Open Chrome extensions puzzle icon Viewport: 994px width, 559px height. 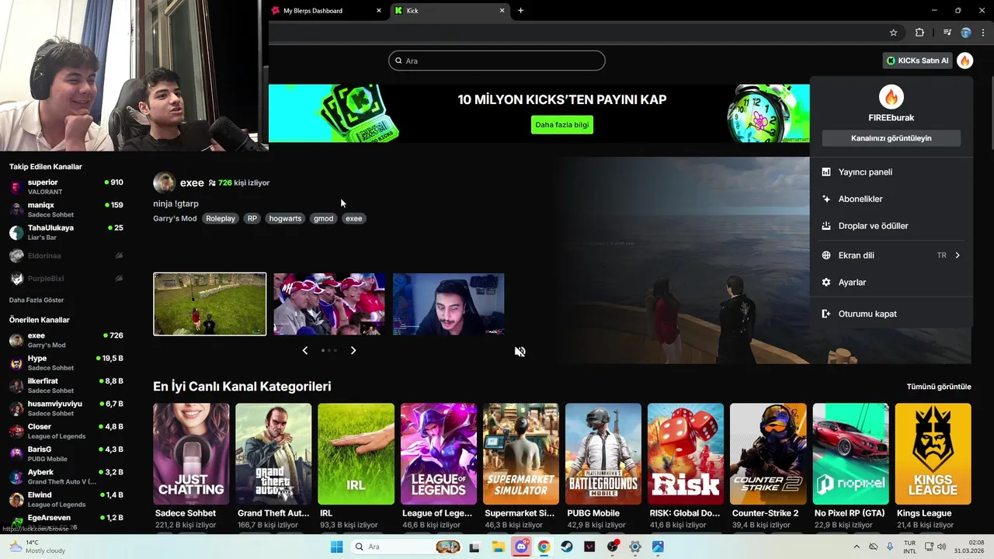(x=919, y=33)
